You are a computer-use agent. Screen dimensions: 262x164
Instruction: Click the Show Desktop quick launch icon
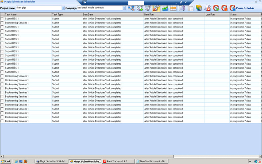point(21,161)
